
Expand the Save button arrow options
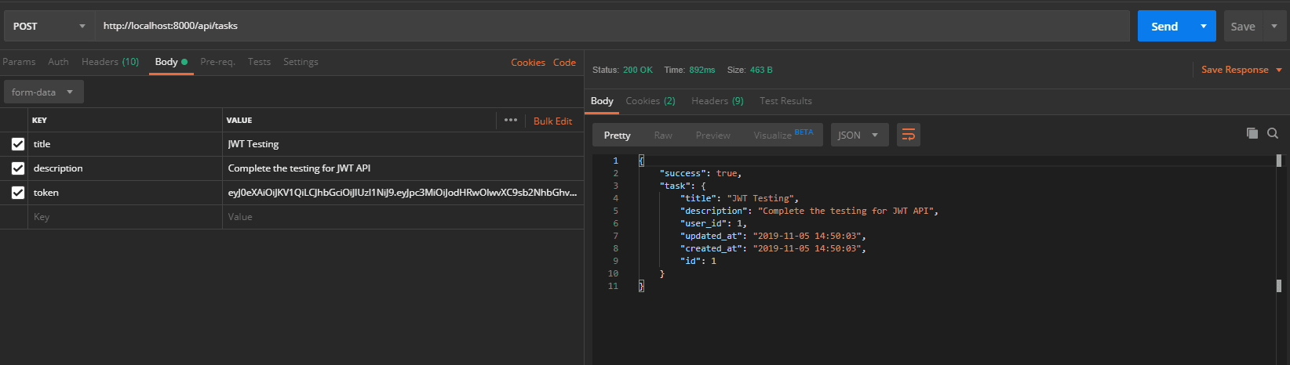point(1274,26)
